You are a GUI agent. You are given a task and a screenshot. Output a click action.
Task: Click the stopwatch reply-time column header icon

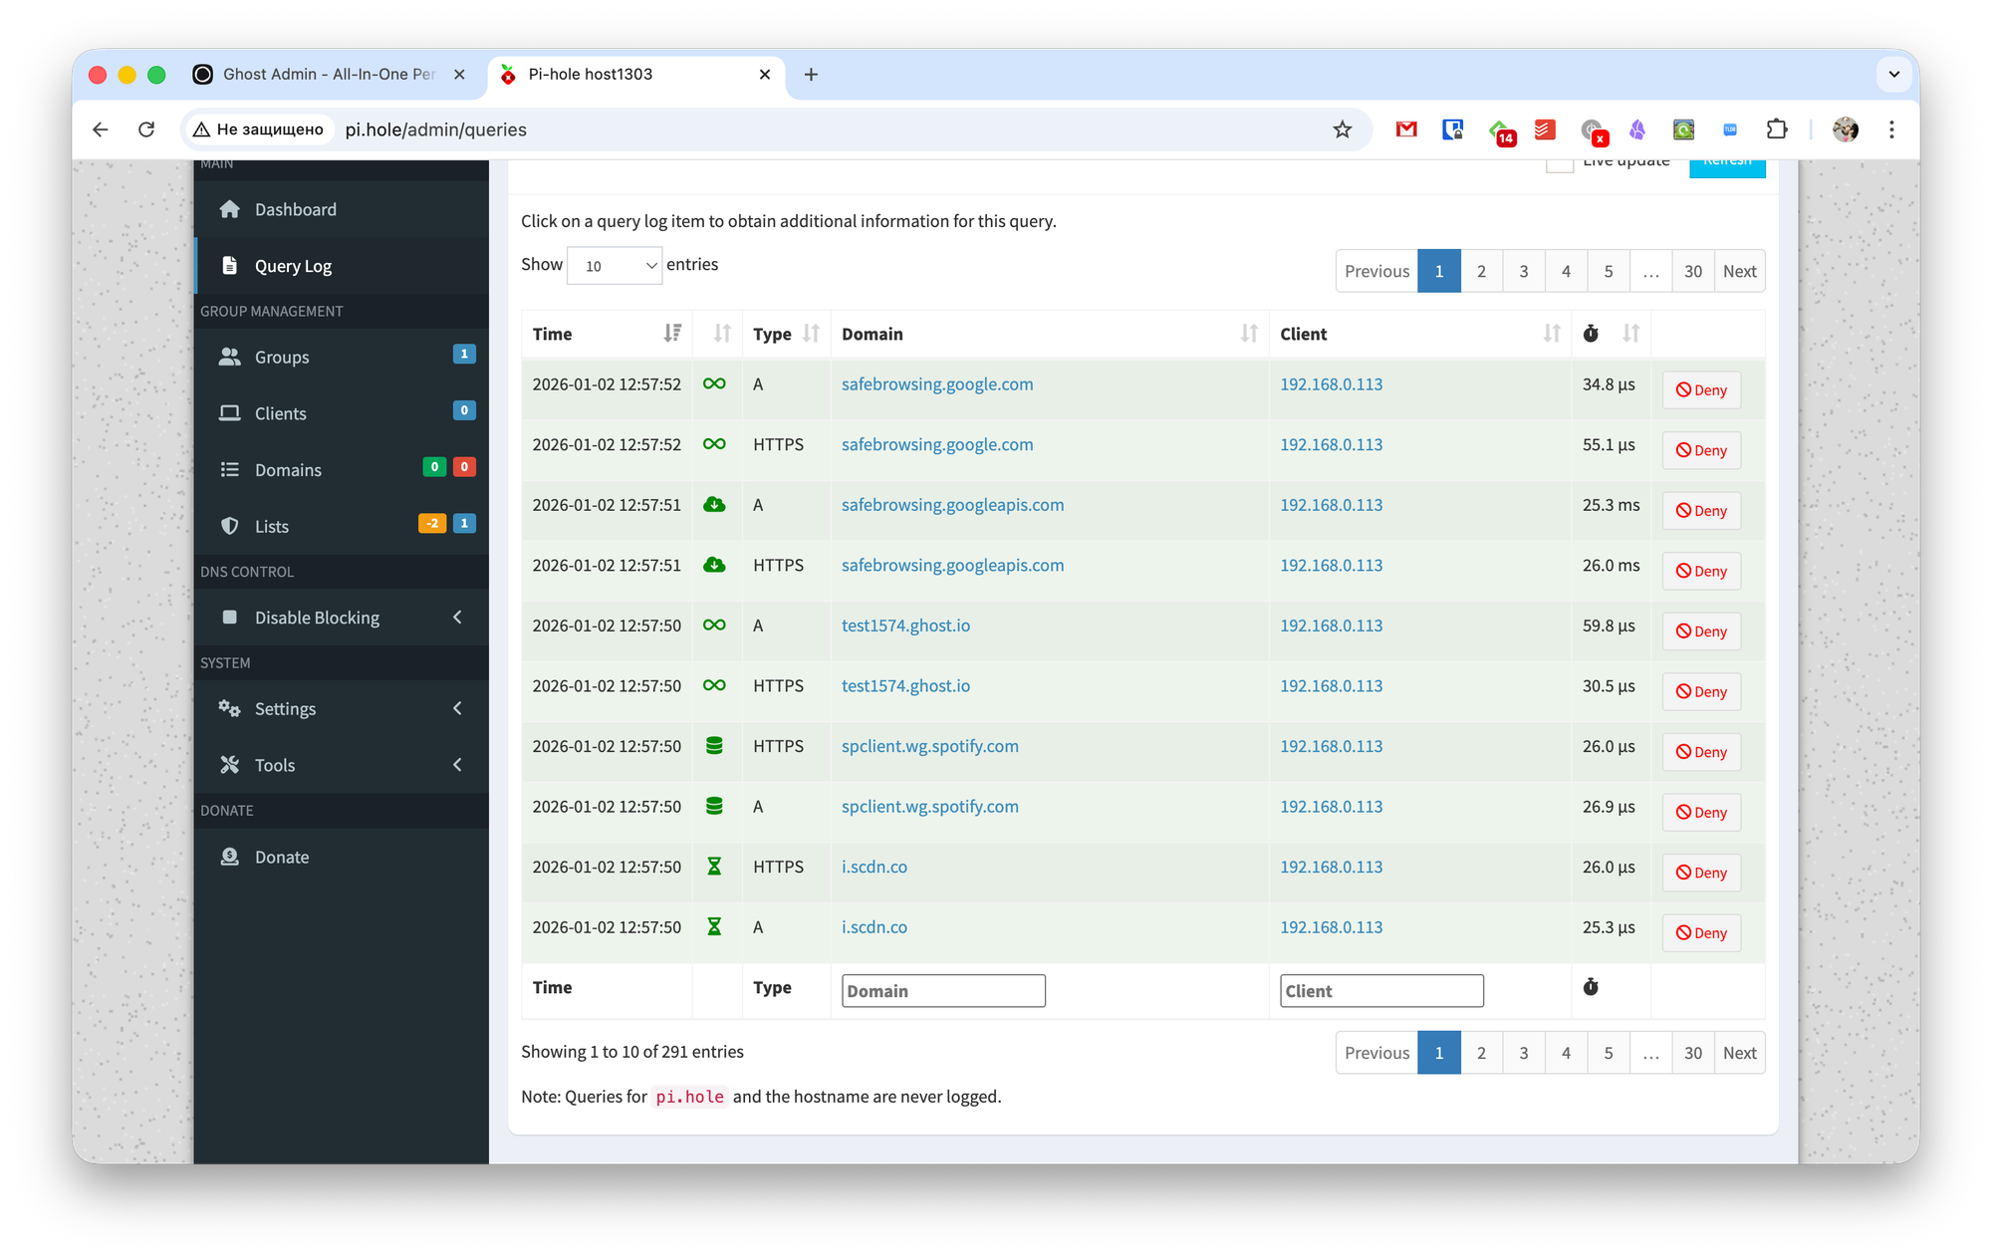pyautogui.click(x=1591, y=334)
